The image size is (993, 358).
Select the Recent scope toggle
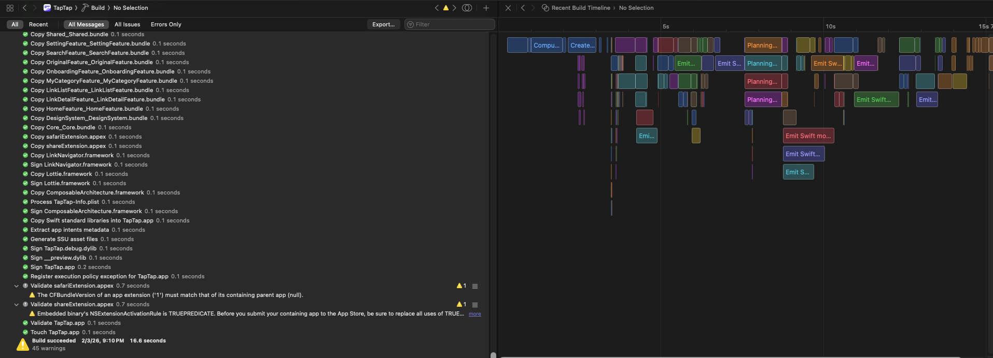coord(38,24)
